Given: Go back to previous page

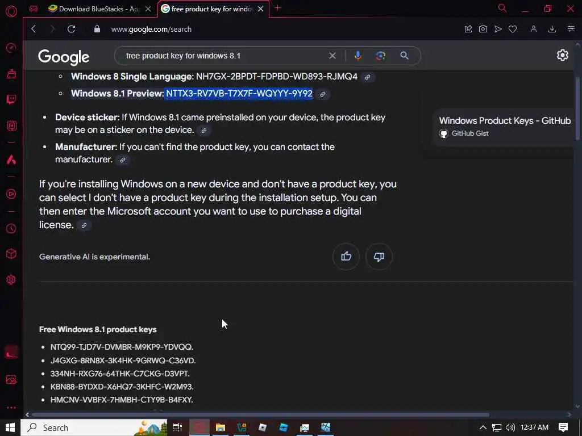Looking at the screenshot, I should [34, 29].
